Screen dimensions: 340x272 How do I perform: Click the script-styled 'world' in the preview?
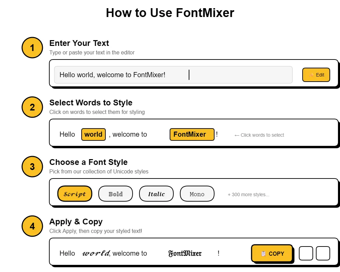[95, 253]
